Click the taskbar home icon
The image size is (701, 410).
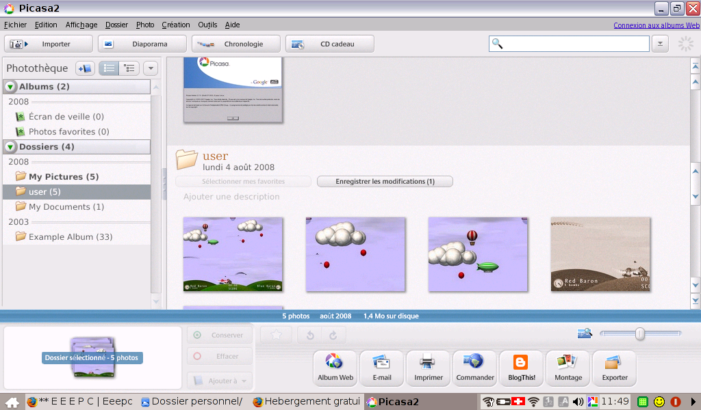pos(12,402)
